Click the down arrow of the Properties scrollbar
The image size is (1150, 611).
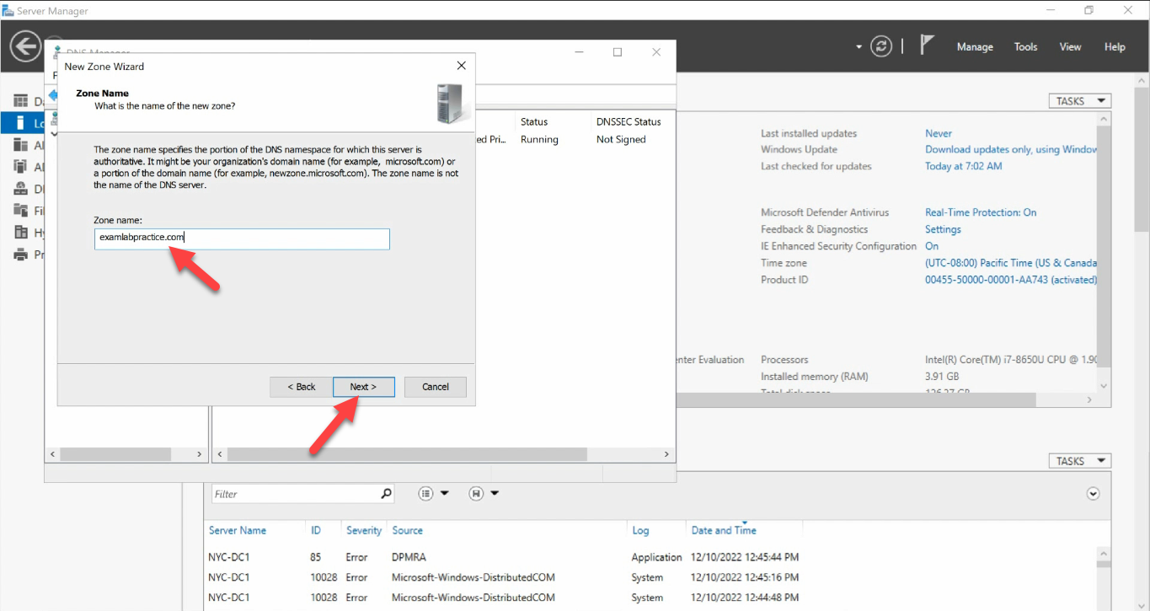(x=1105, y=386)
